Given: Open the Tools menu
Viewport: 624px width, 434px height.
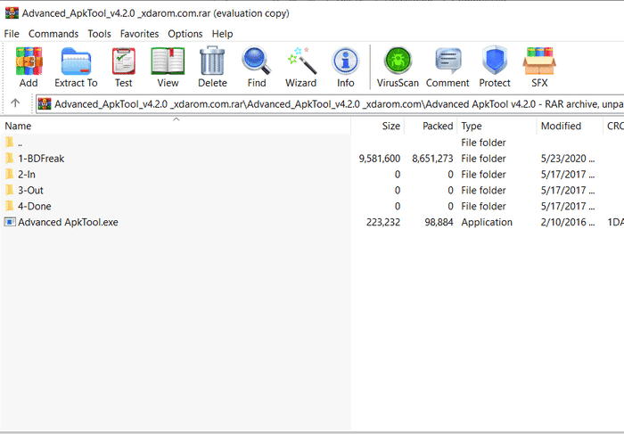Looking at the screenshot, I should 99,34.
